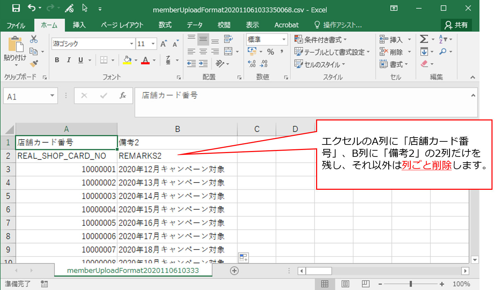Click the percent style icon
498x290 pixels.
(270, 52)
